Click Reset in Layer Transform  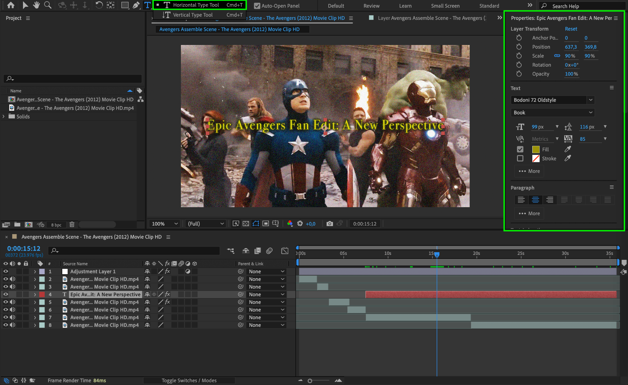[x=571, y=29]
